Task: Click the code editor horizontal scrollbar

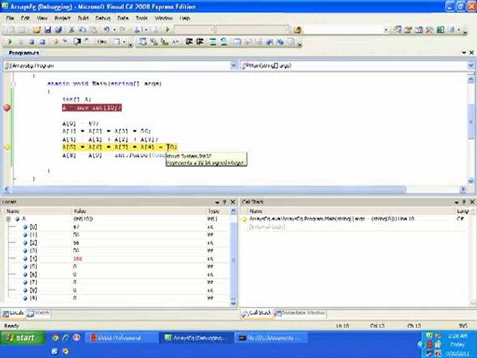Action: pos(209,189)
